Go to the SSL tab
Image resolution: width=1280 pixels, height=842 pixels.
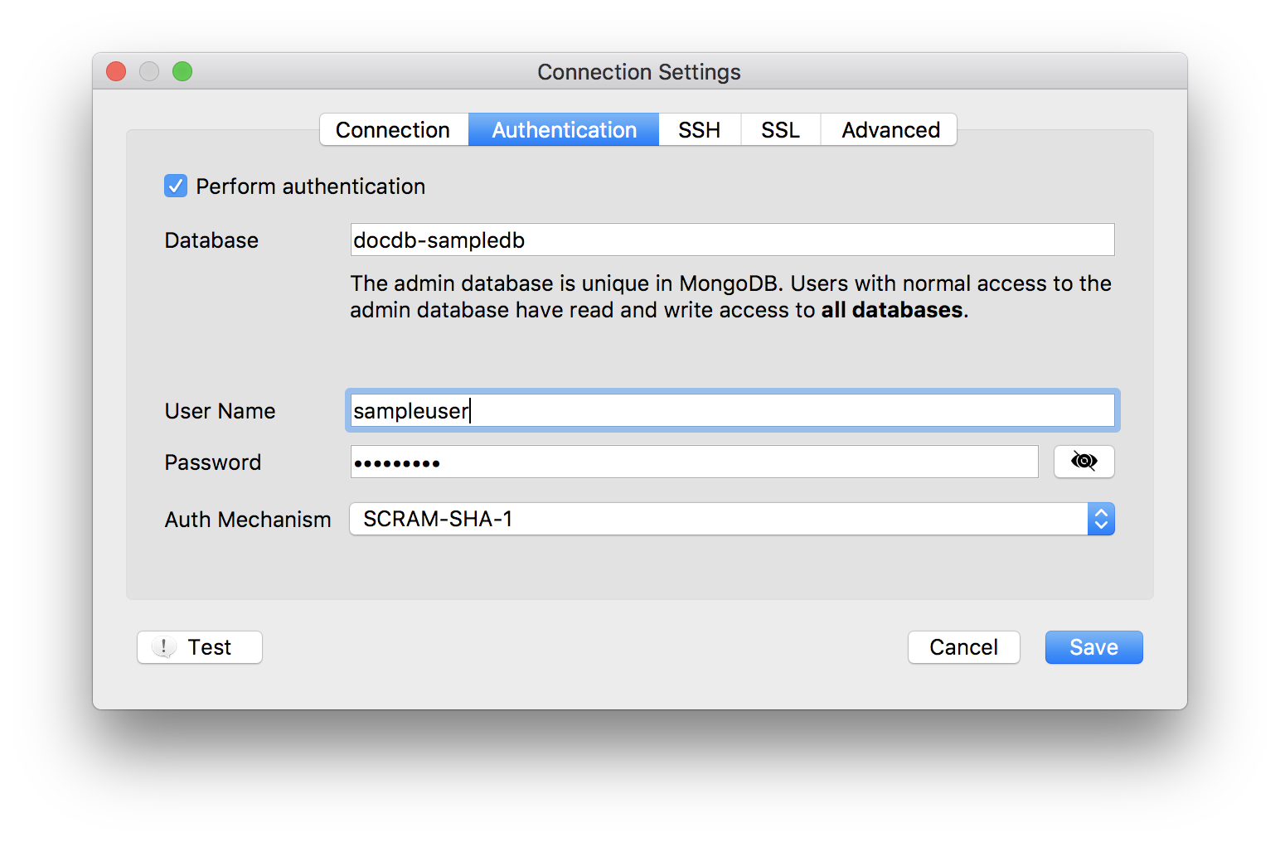(x=780, y=130)
